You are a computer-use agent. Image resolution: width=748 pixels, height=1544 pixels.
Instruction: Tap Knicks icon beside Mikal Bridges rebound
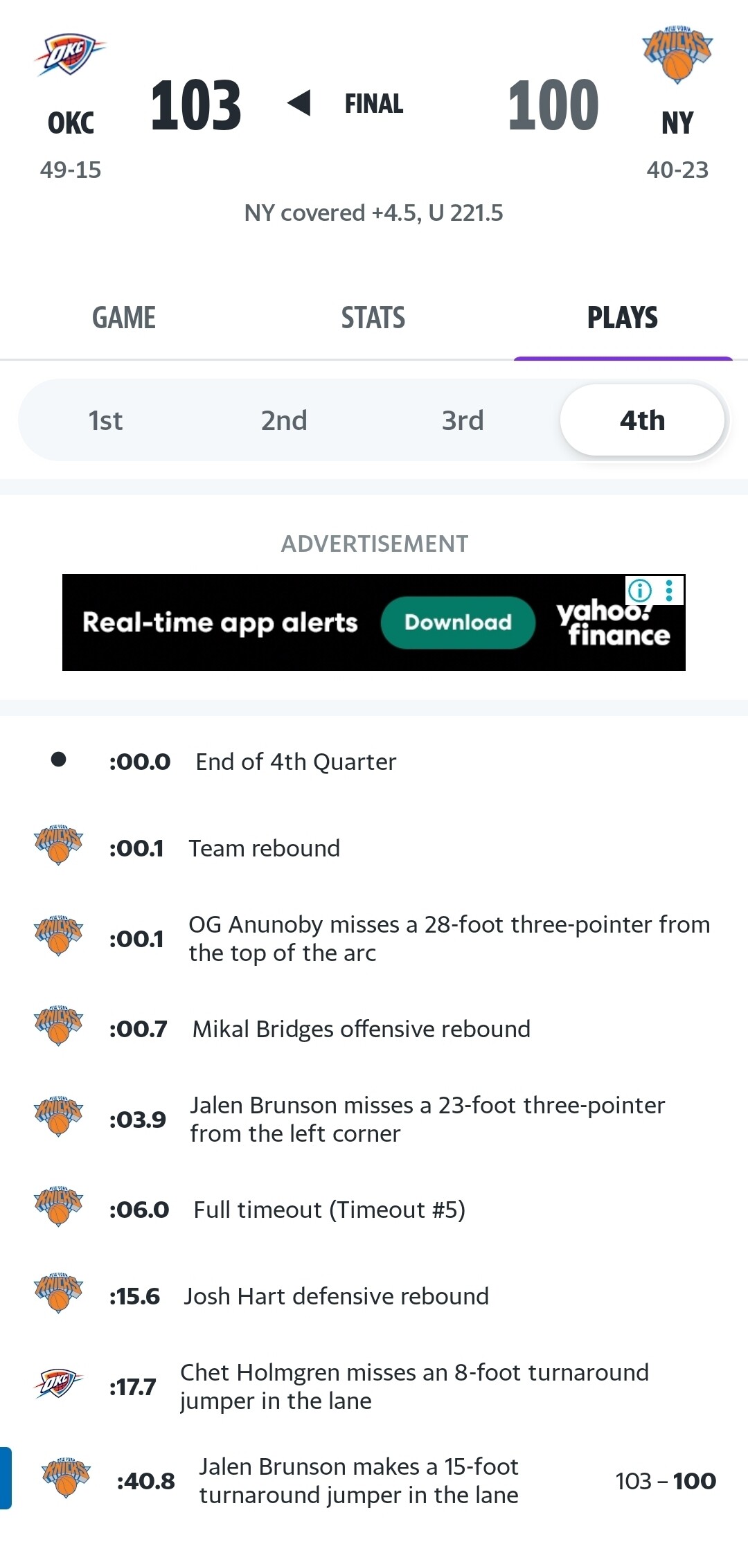[x=59, y=1026]
